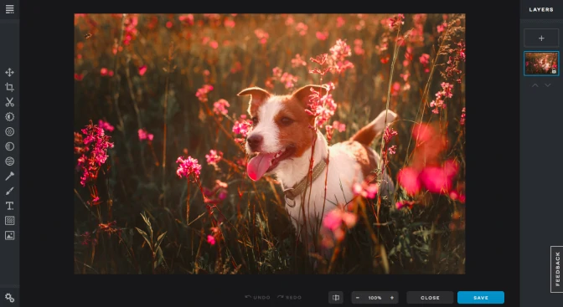This screenshot has height=307, width=563.
Task: Decrease zoom with the minus button
Action: (x=358, y=298)
